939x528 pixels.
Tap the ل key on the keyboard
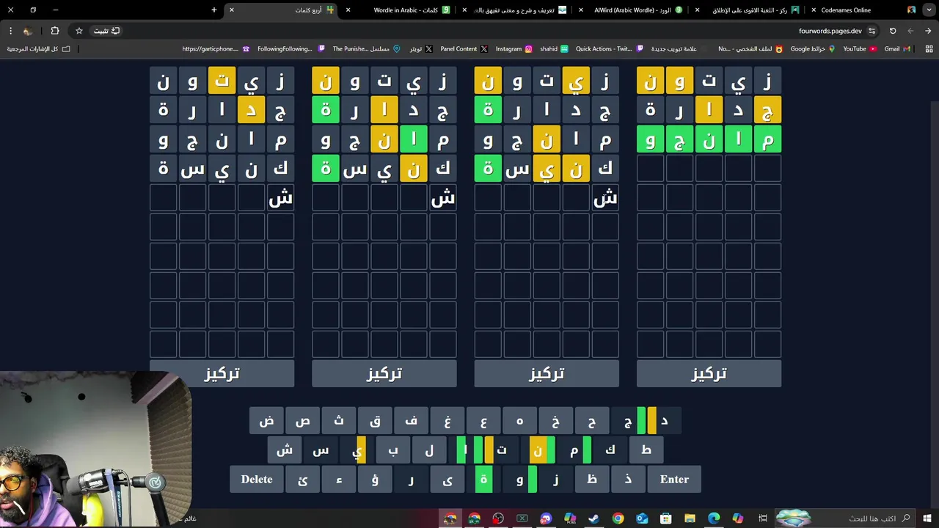[x=429, y=450]
